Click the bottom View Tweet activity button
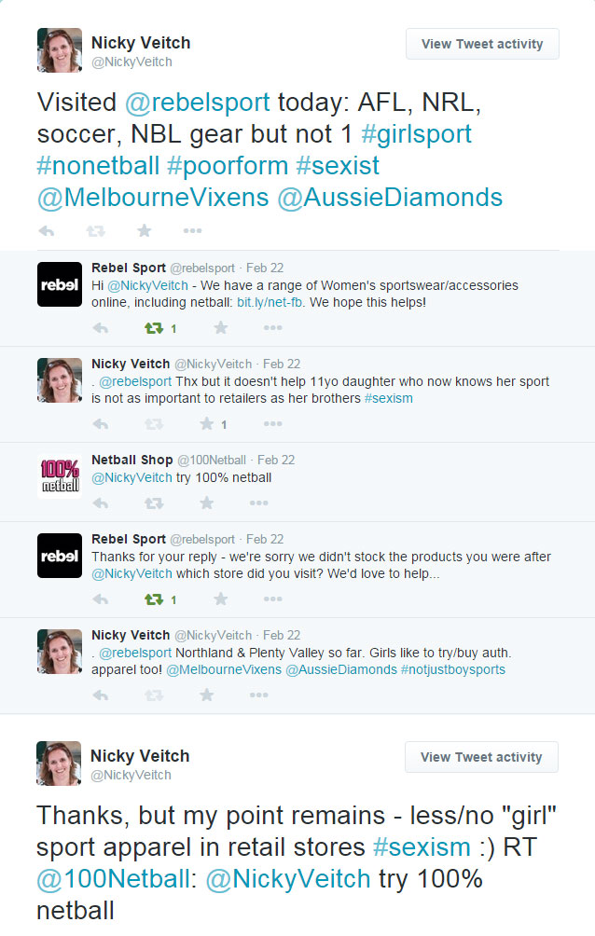Screen dimensions: 595x936 [x=481, y=757]
